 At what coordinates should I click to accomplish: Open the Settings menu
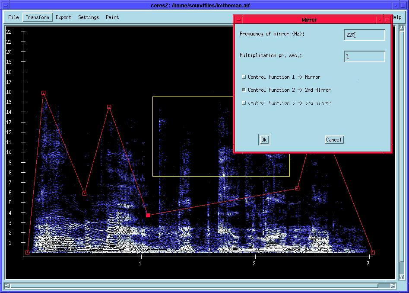point(89,17)
